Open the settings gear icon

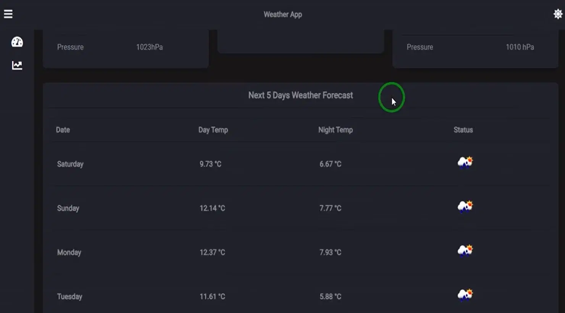tap(558, 14)
